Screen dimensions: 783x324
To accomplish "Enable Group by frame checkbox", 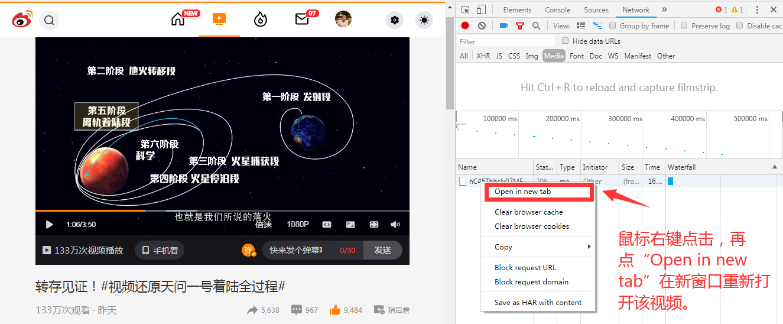I will click(x=612, y=25).
